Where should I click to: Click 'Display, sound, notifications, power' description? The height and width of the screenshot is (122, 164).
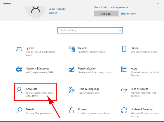coord(41,53)
